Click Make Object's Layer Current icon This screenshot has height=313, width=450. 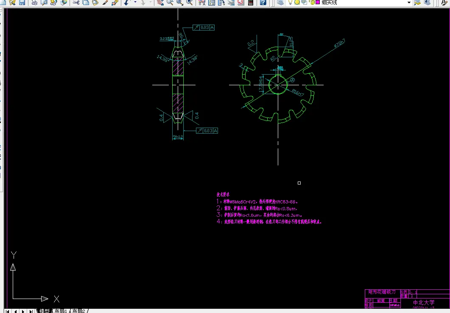tap(418, 3)
